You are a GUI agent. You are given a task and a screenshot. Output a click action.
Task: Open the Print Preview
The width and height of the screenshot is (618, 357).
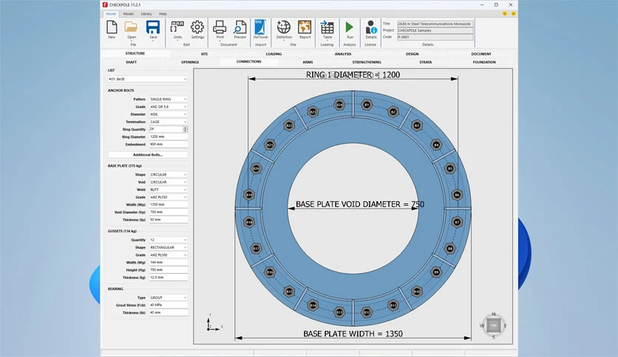[240, 30]
